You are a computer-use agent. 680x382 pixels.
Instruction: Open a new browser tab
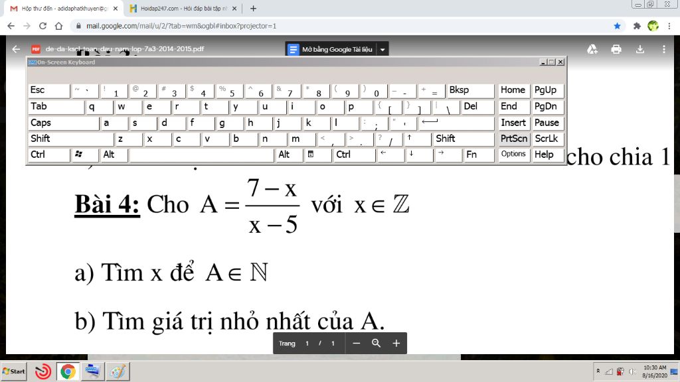(253, 8)
